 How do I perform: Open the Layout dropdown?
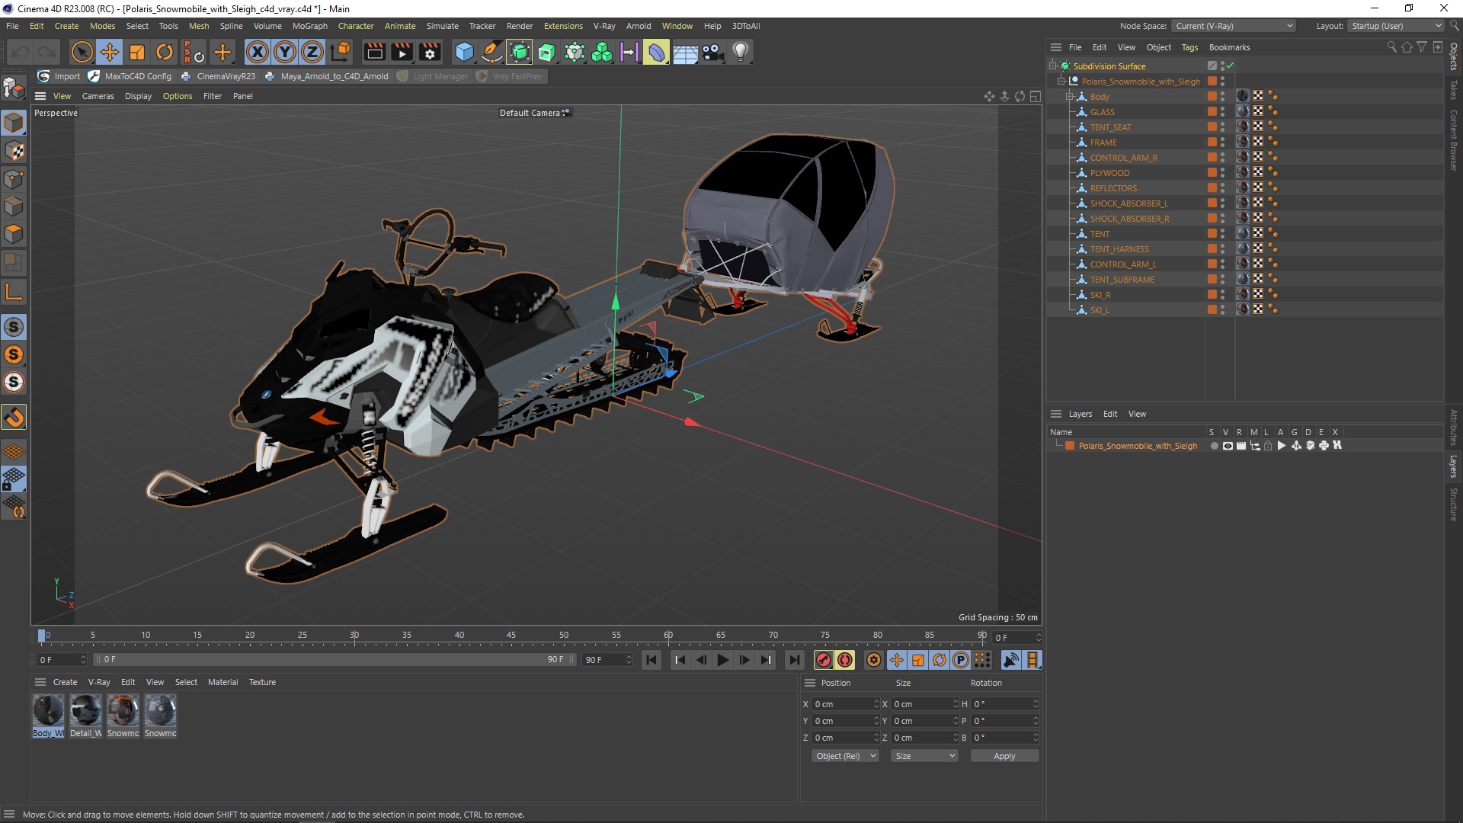(1396, 26)
